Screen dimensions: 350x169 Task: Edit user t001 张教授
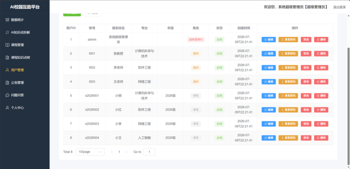268,54
